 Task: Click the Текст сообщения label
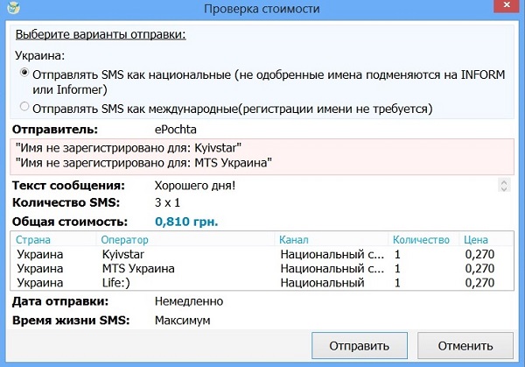[x=68, y=186]
